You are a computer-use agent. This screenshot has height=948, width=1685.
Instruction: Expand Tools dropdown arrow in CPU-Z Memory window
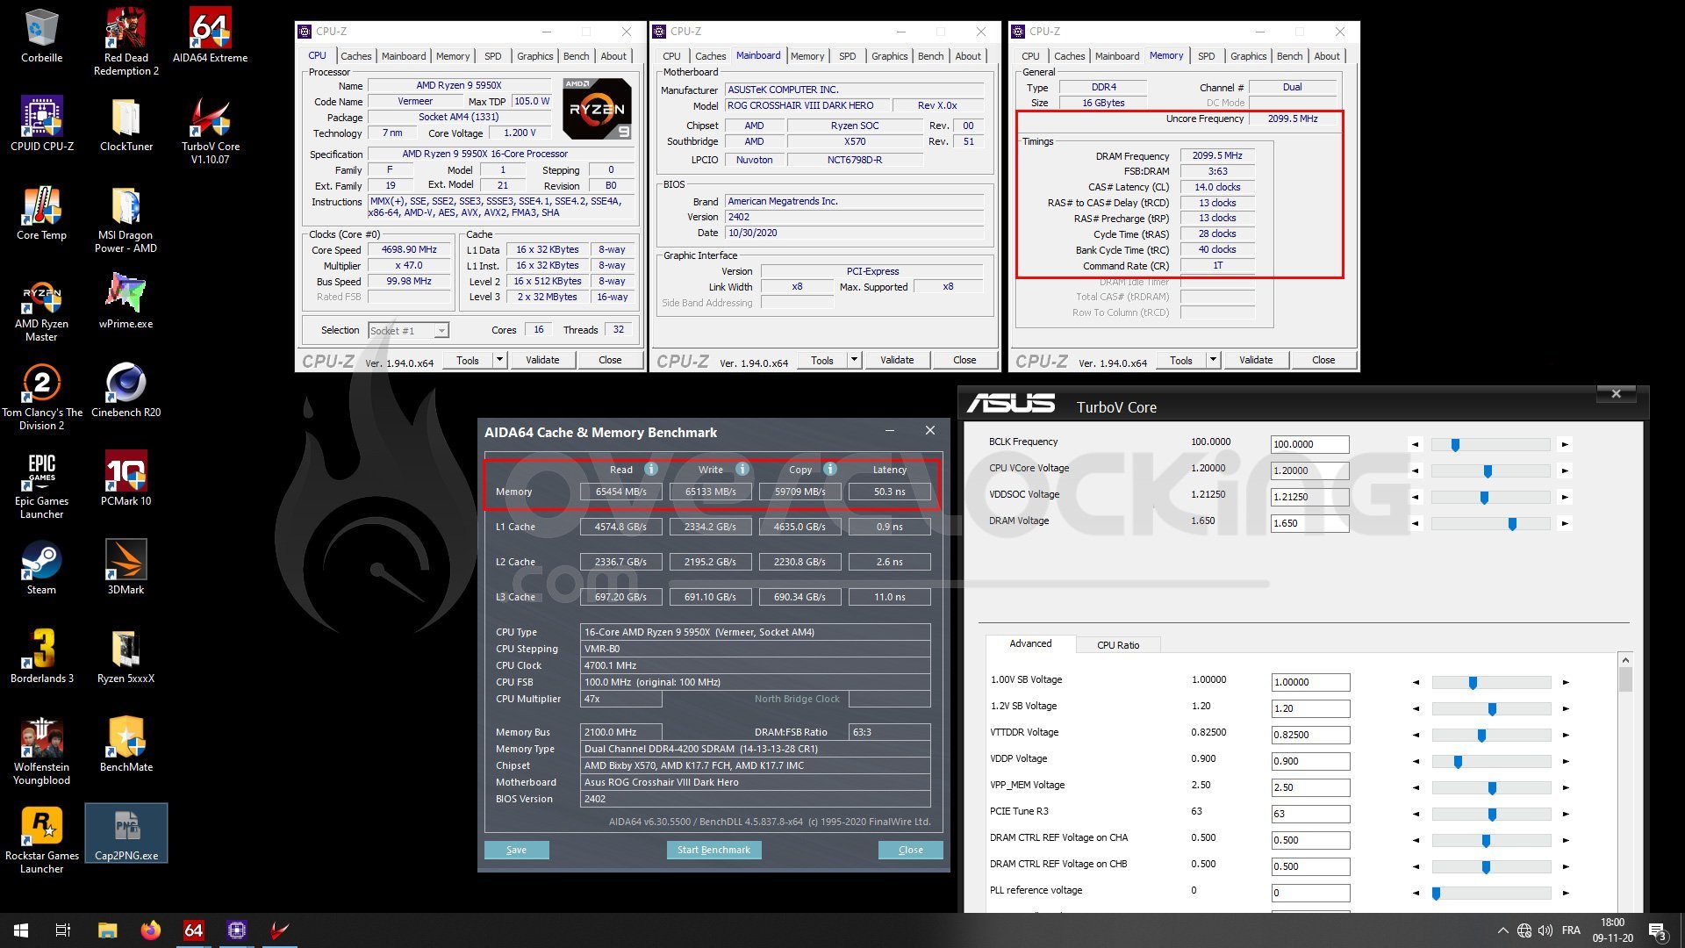point(1213,360)
